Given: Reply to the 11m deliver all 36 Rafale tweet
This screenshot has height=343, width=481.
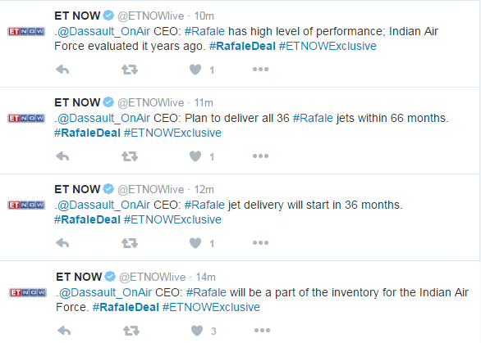Looking at the screenshot, I should click(62, 156).
